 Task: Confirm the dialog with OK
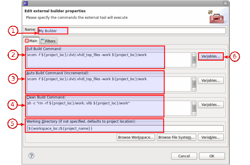212,156
